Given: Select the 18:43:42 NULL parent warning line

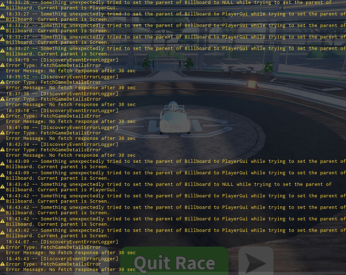Looking at the screenshot, I should pyautogui.click(x=169, y=187).
